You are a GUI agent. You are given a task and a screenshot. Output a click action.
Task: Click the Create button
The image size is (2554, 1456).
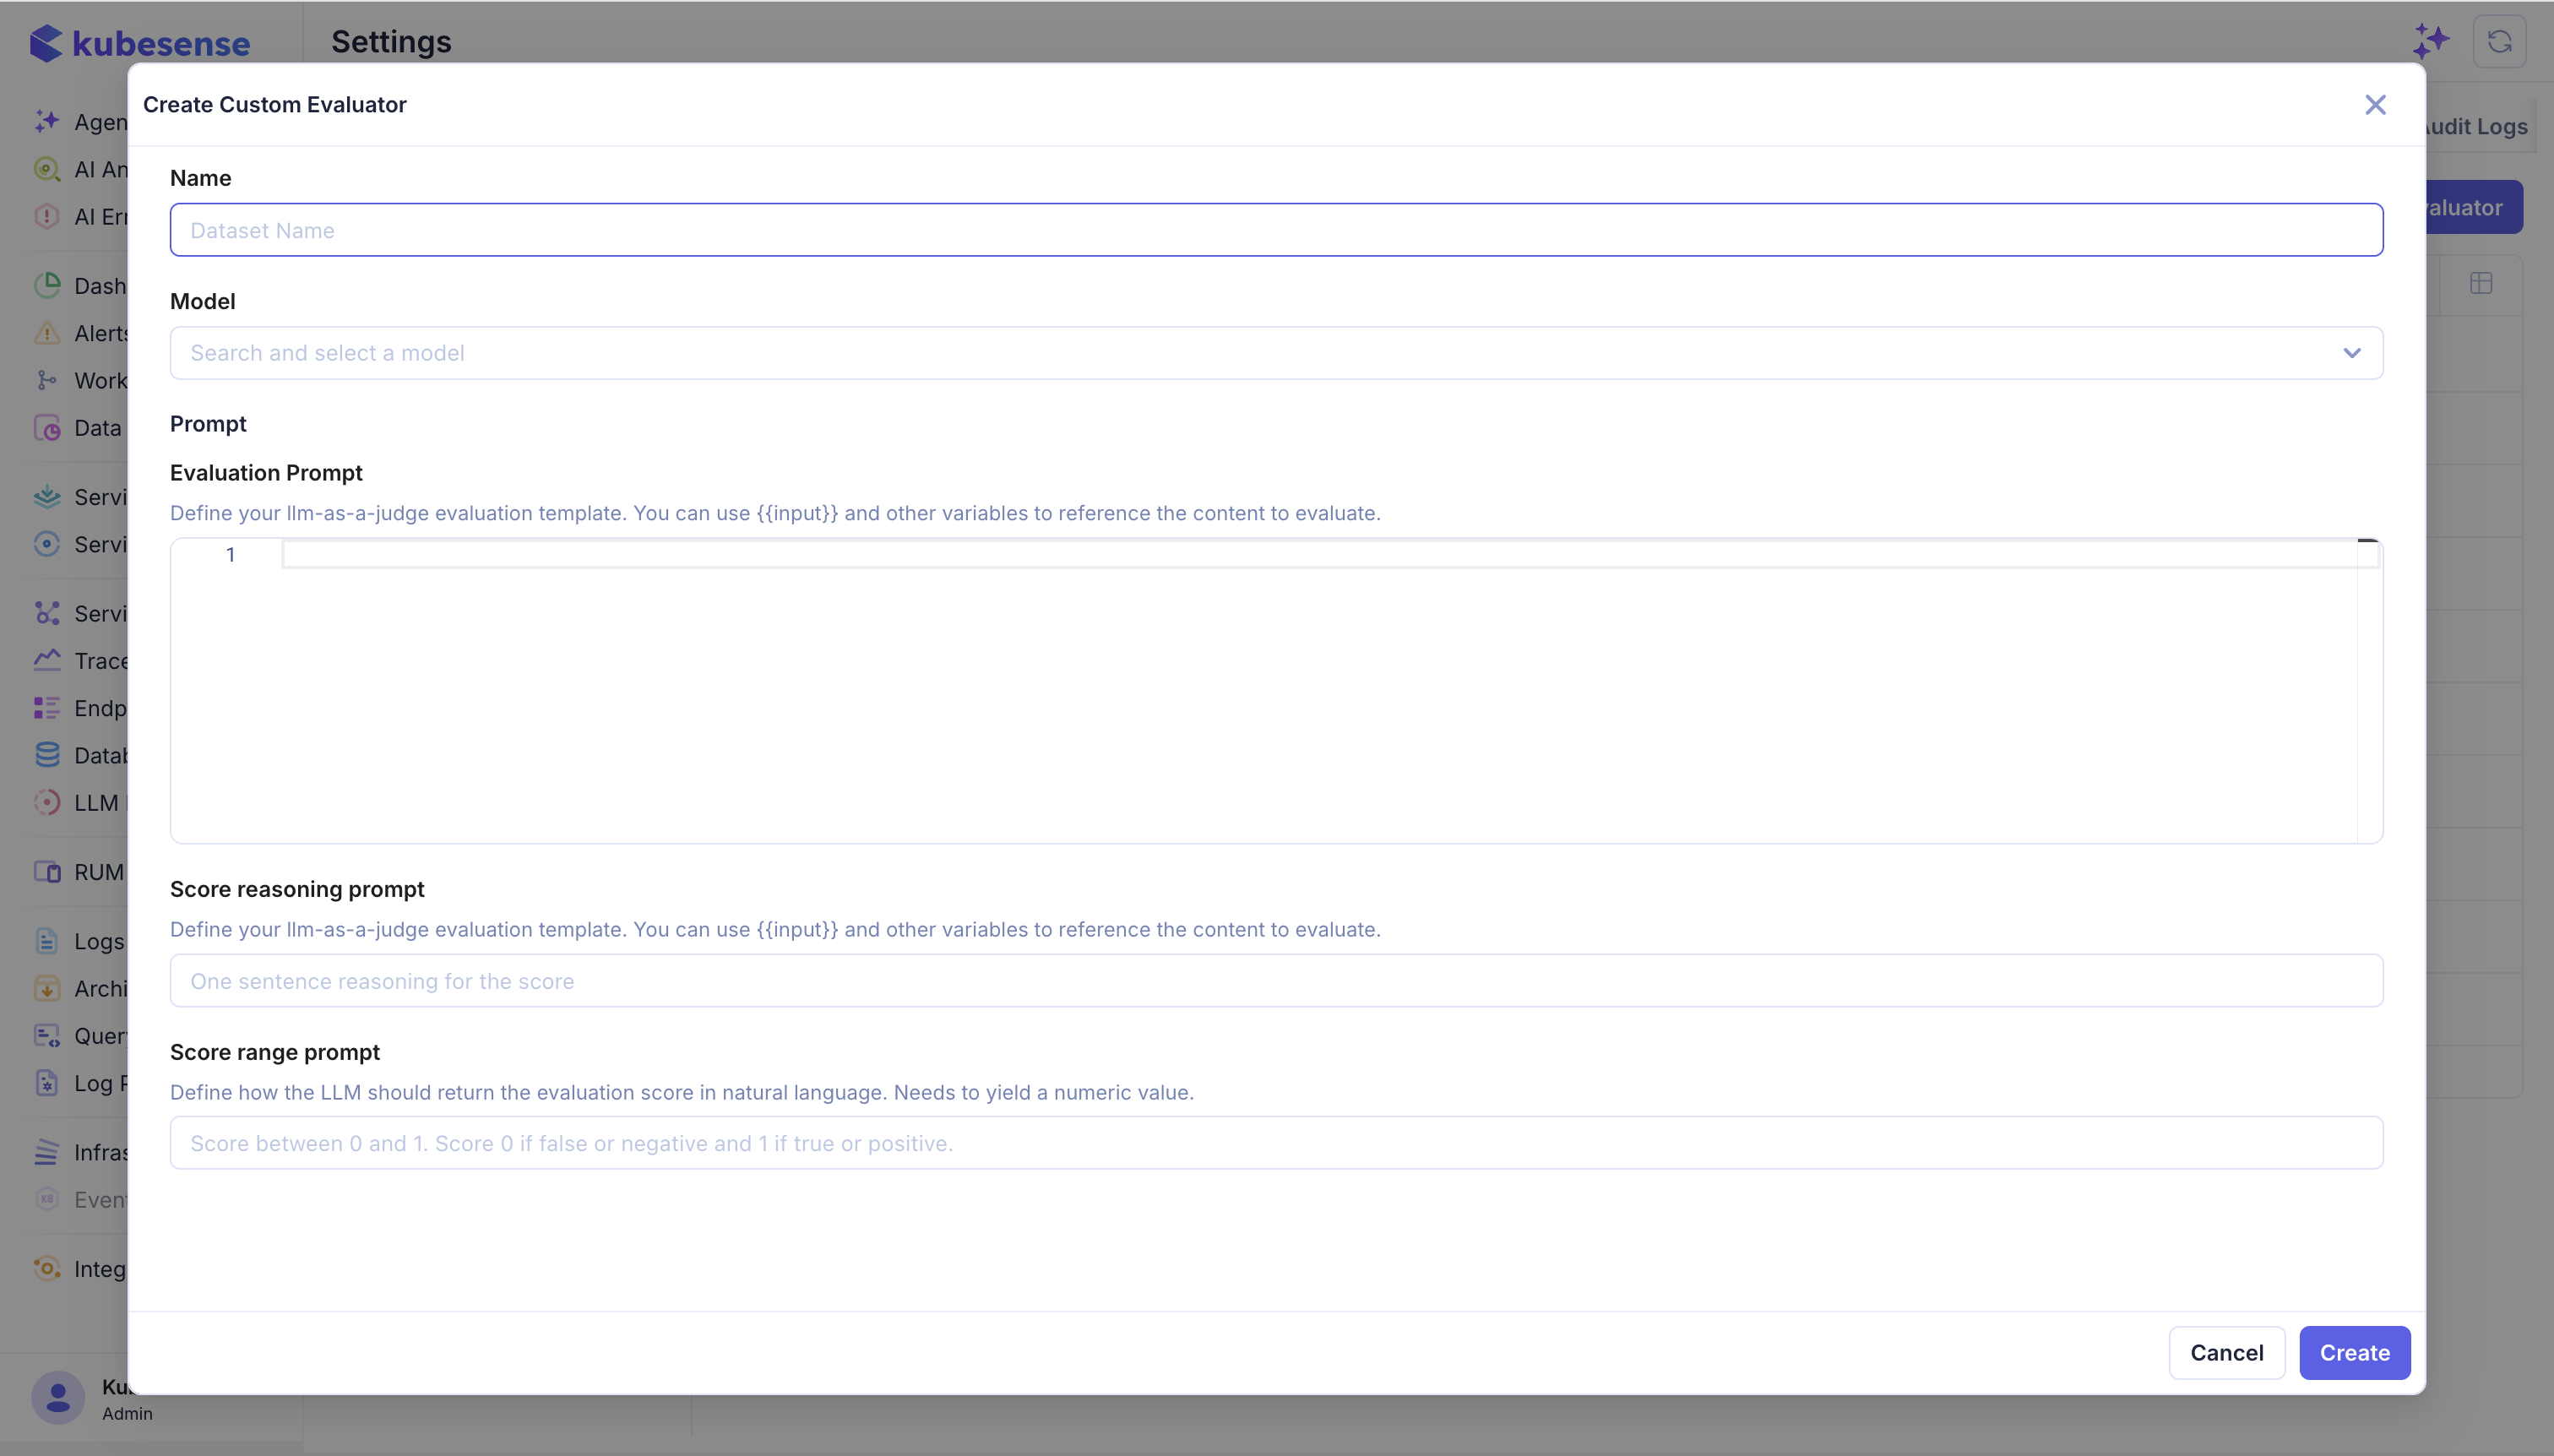pos(2354,1353)
